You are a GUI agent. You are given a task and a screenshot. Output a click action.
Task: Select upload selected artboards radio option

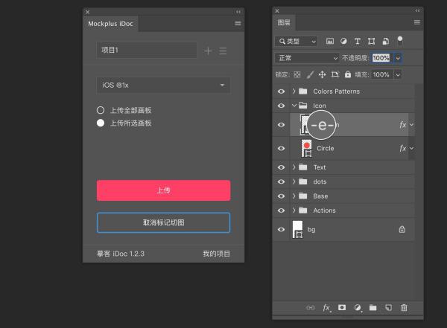[101, 123]
